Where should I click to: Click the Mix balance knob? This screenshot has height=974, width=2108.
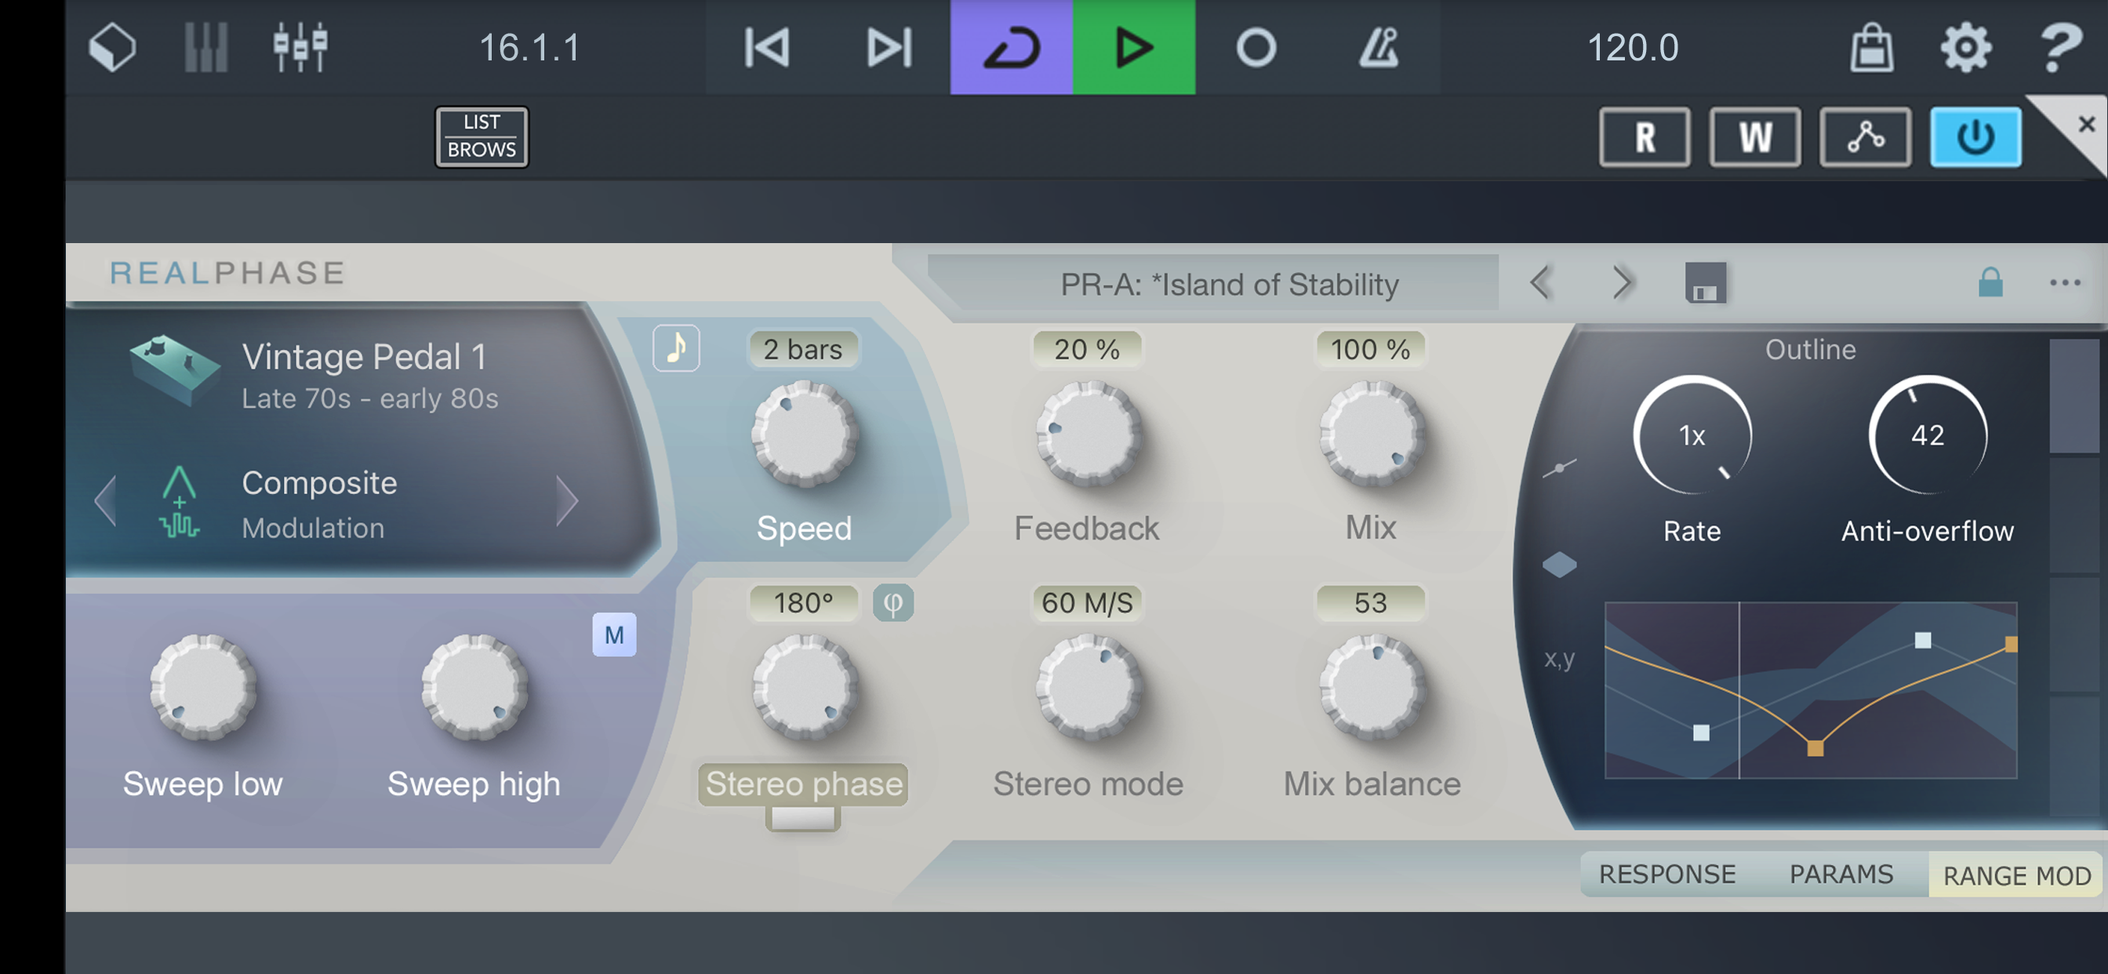tap(1372, 688)
